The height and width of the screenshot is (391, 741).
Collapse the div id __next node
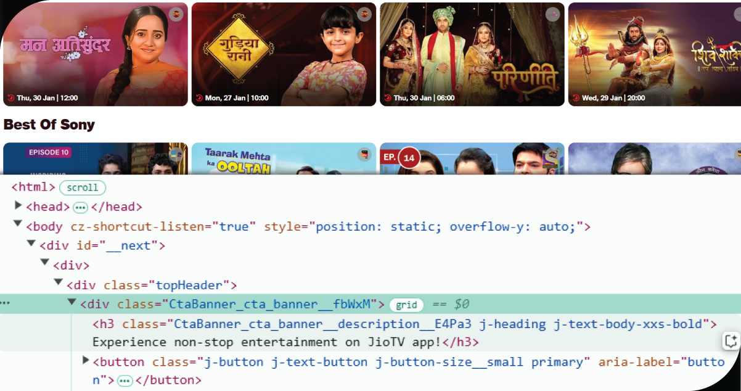[x=31, y=244]
